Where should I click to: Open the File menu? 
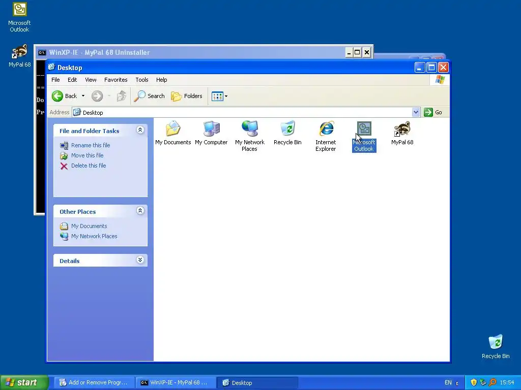click(55, 80)
